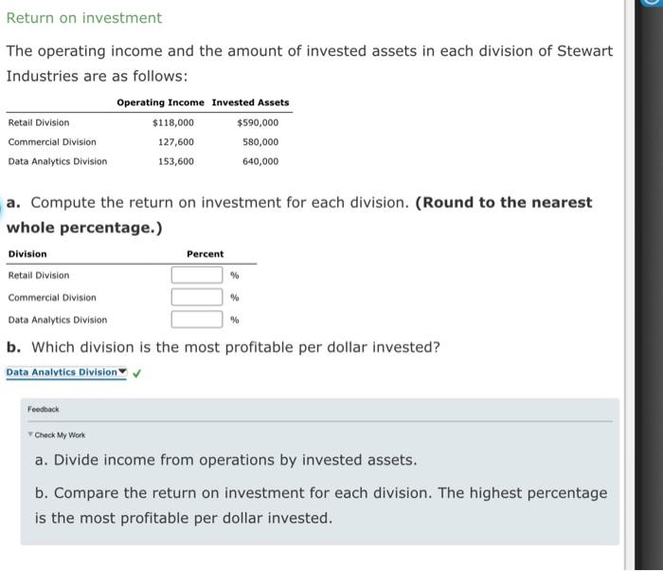Click the Division column header in answer table
Screen dimensions: 663x571
point(27,254)
